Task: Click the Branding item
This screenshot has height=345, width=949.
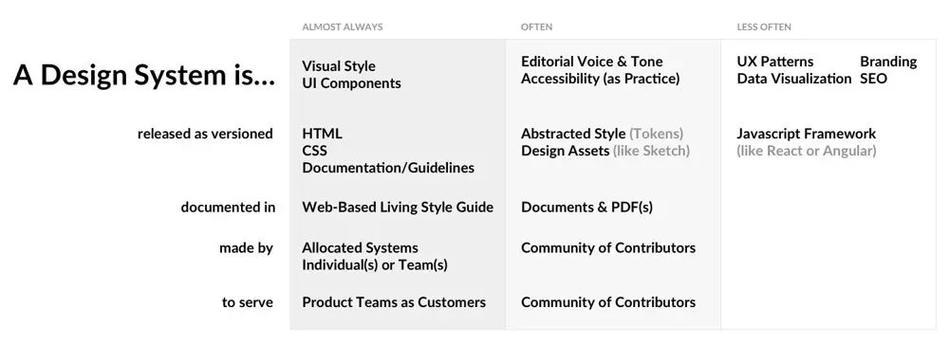Action: point(888,62)
